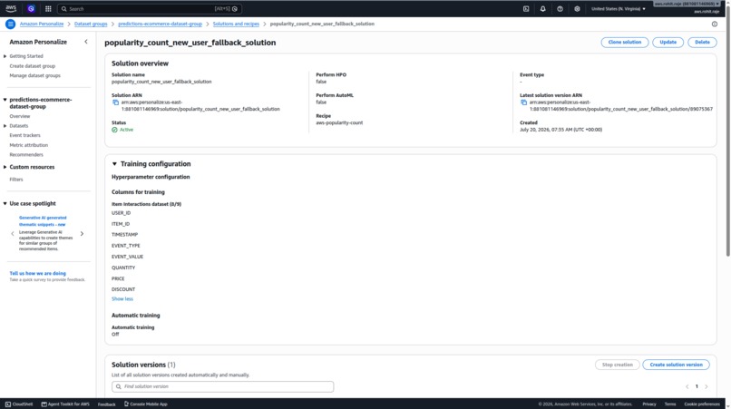Open Feedback in the footer

106,404
